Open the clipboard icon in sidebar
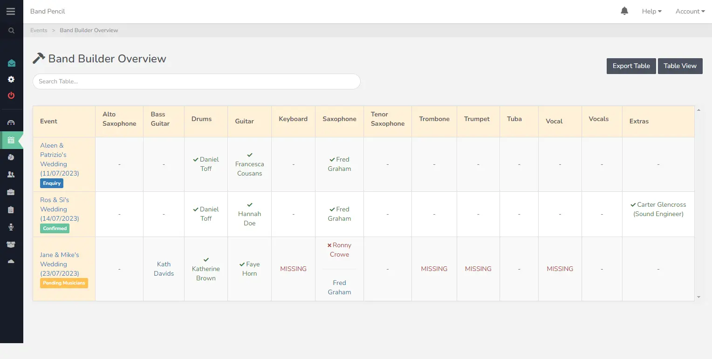 pos(11,210)
